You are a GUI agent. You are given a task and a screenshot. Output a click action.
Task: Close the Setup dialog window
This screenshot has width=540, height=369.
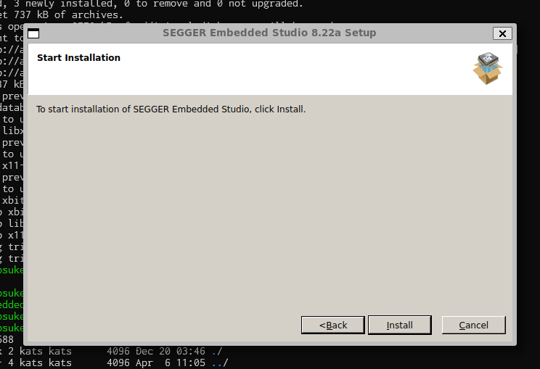point(502,33)
